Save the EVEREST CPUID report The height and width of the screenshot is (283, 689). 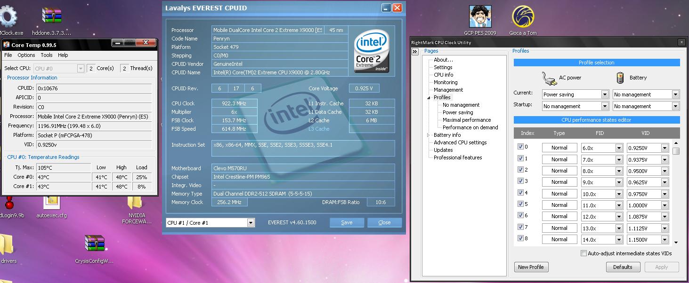coord(347,222)
